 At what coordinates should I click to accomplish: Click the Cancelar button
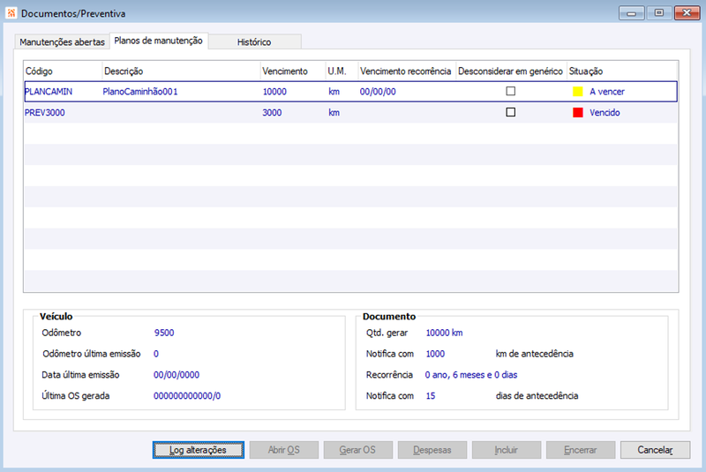point(655,450)
